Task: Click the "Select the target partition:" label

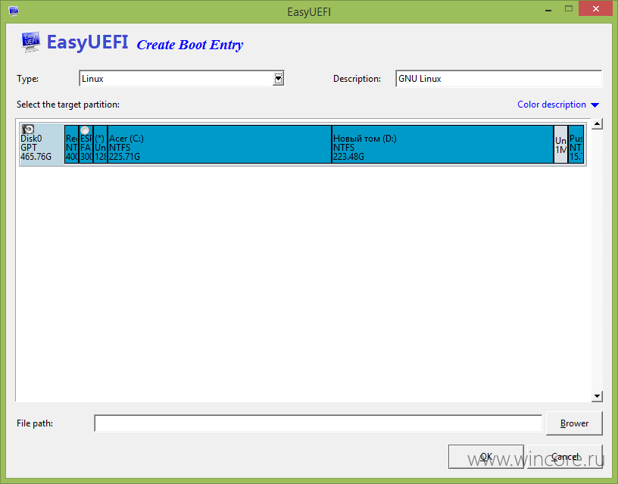Action: [68, 105]
